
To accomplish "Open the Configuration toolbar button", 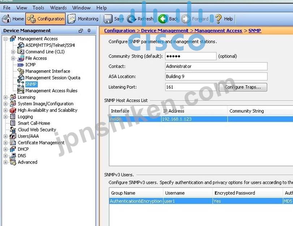I will [46, 19].
